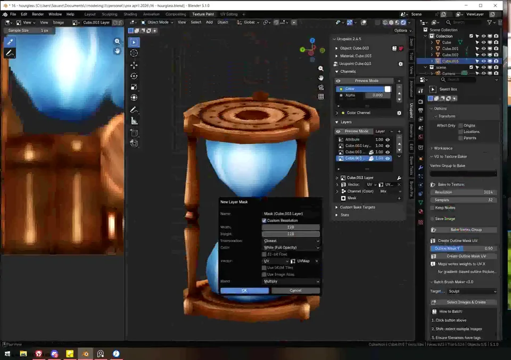Open Ucupaint settings gear next to Ucupaint Cube.003

pos(400,64)
